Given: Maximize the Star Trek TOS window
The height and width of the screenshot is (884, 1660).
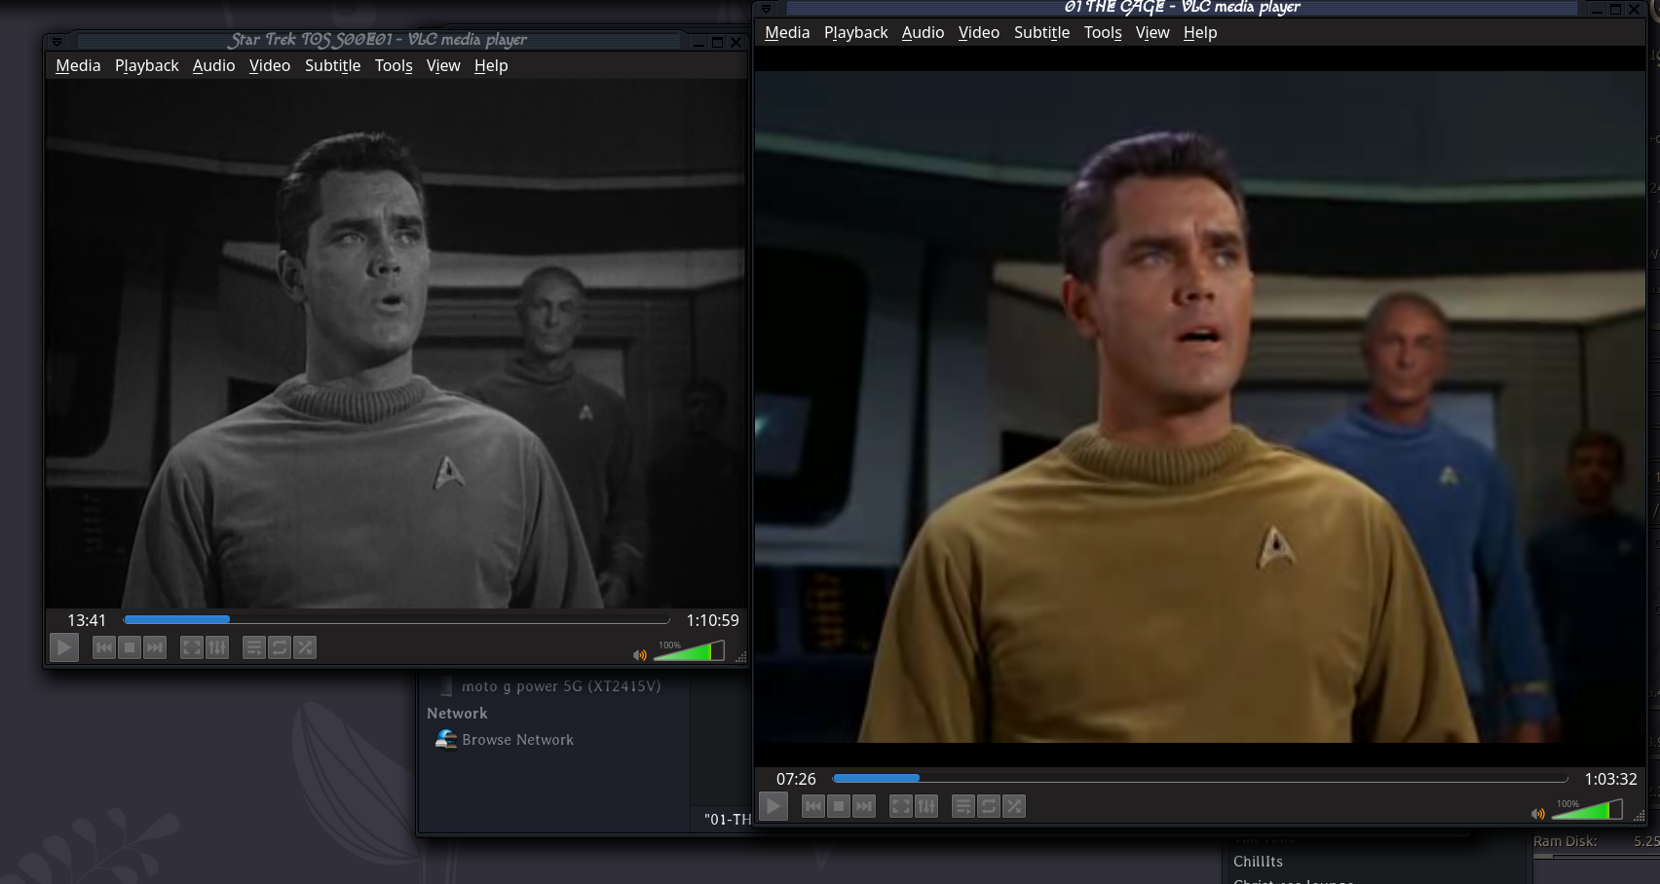Looking at the screenshot, I should (718, 42).
